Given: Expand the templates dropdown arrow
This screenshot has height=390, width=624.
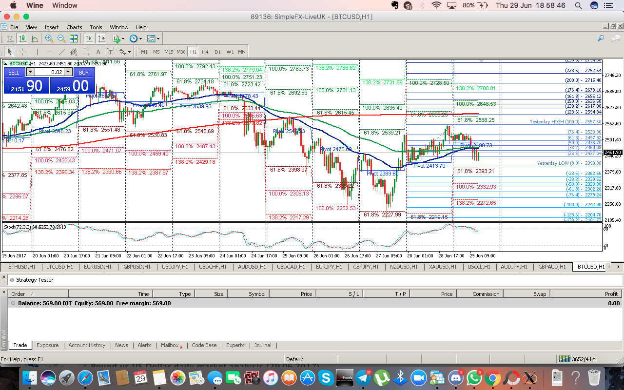Looking at the screenshot, I should 158,39.
